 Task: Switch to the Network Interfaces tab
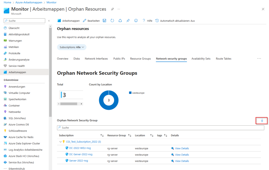tap(96, 59)
